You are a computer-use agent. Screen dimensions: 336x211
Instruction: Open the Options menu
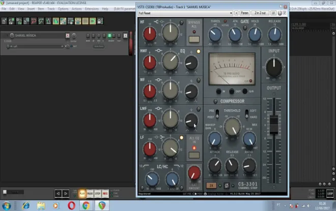63,9
